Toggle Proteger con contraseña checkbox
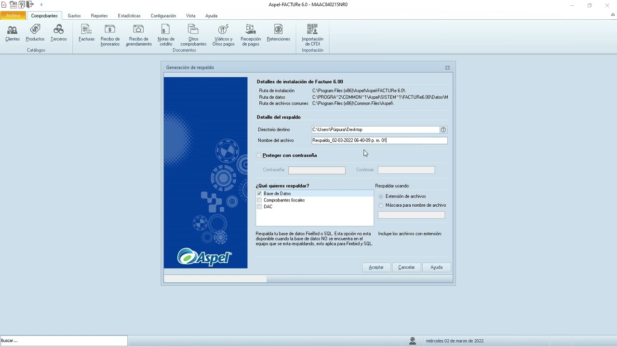Image resolution: width=617 pixels, height=347 pixels. (x=259, y=156)
